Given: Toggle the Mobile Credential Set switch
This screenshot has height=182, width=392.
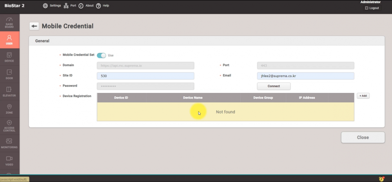Looking at the screenshot, I should (101, 55).
